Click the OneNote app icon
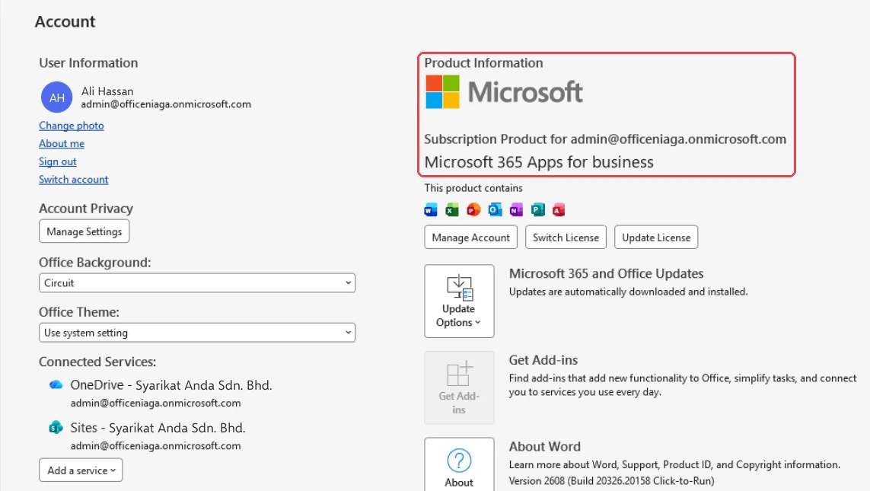Image resolution: width=870 pixels, height=491 pixels. point(516,209)
